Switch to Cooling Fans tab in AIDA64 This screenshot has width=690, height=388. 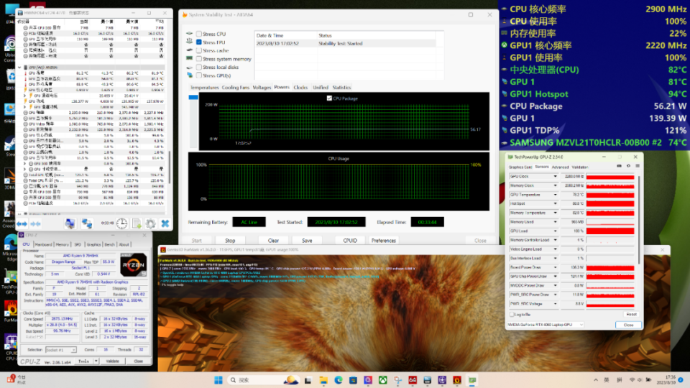(x=236, y=87)
